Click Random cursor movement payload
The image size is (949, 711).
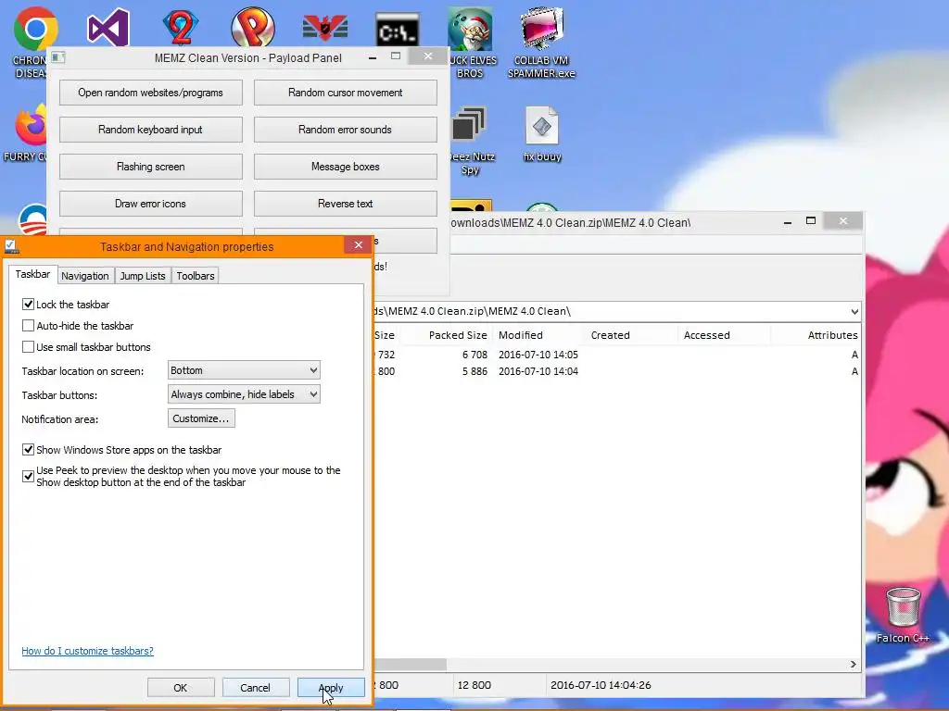(x=345, y=93)
